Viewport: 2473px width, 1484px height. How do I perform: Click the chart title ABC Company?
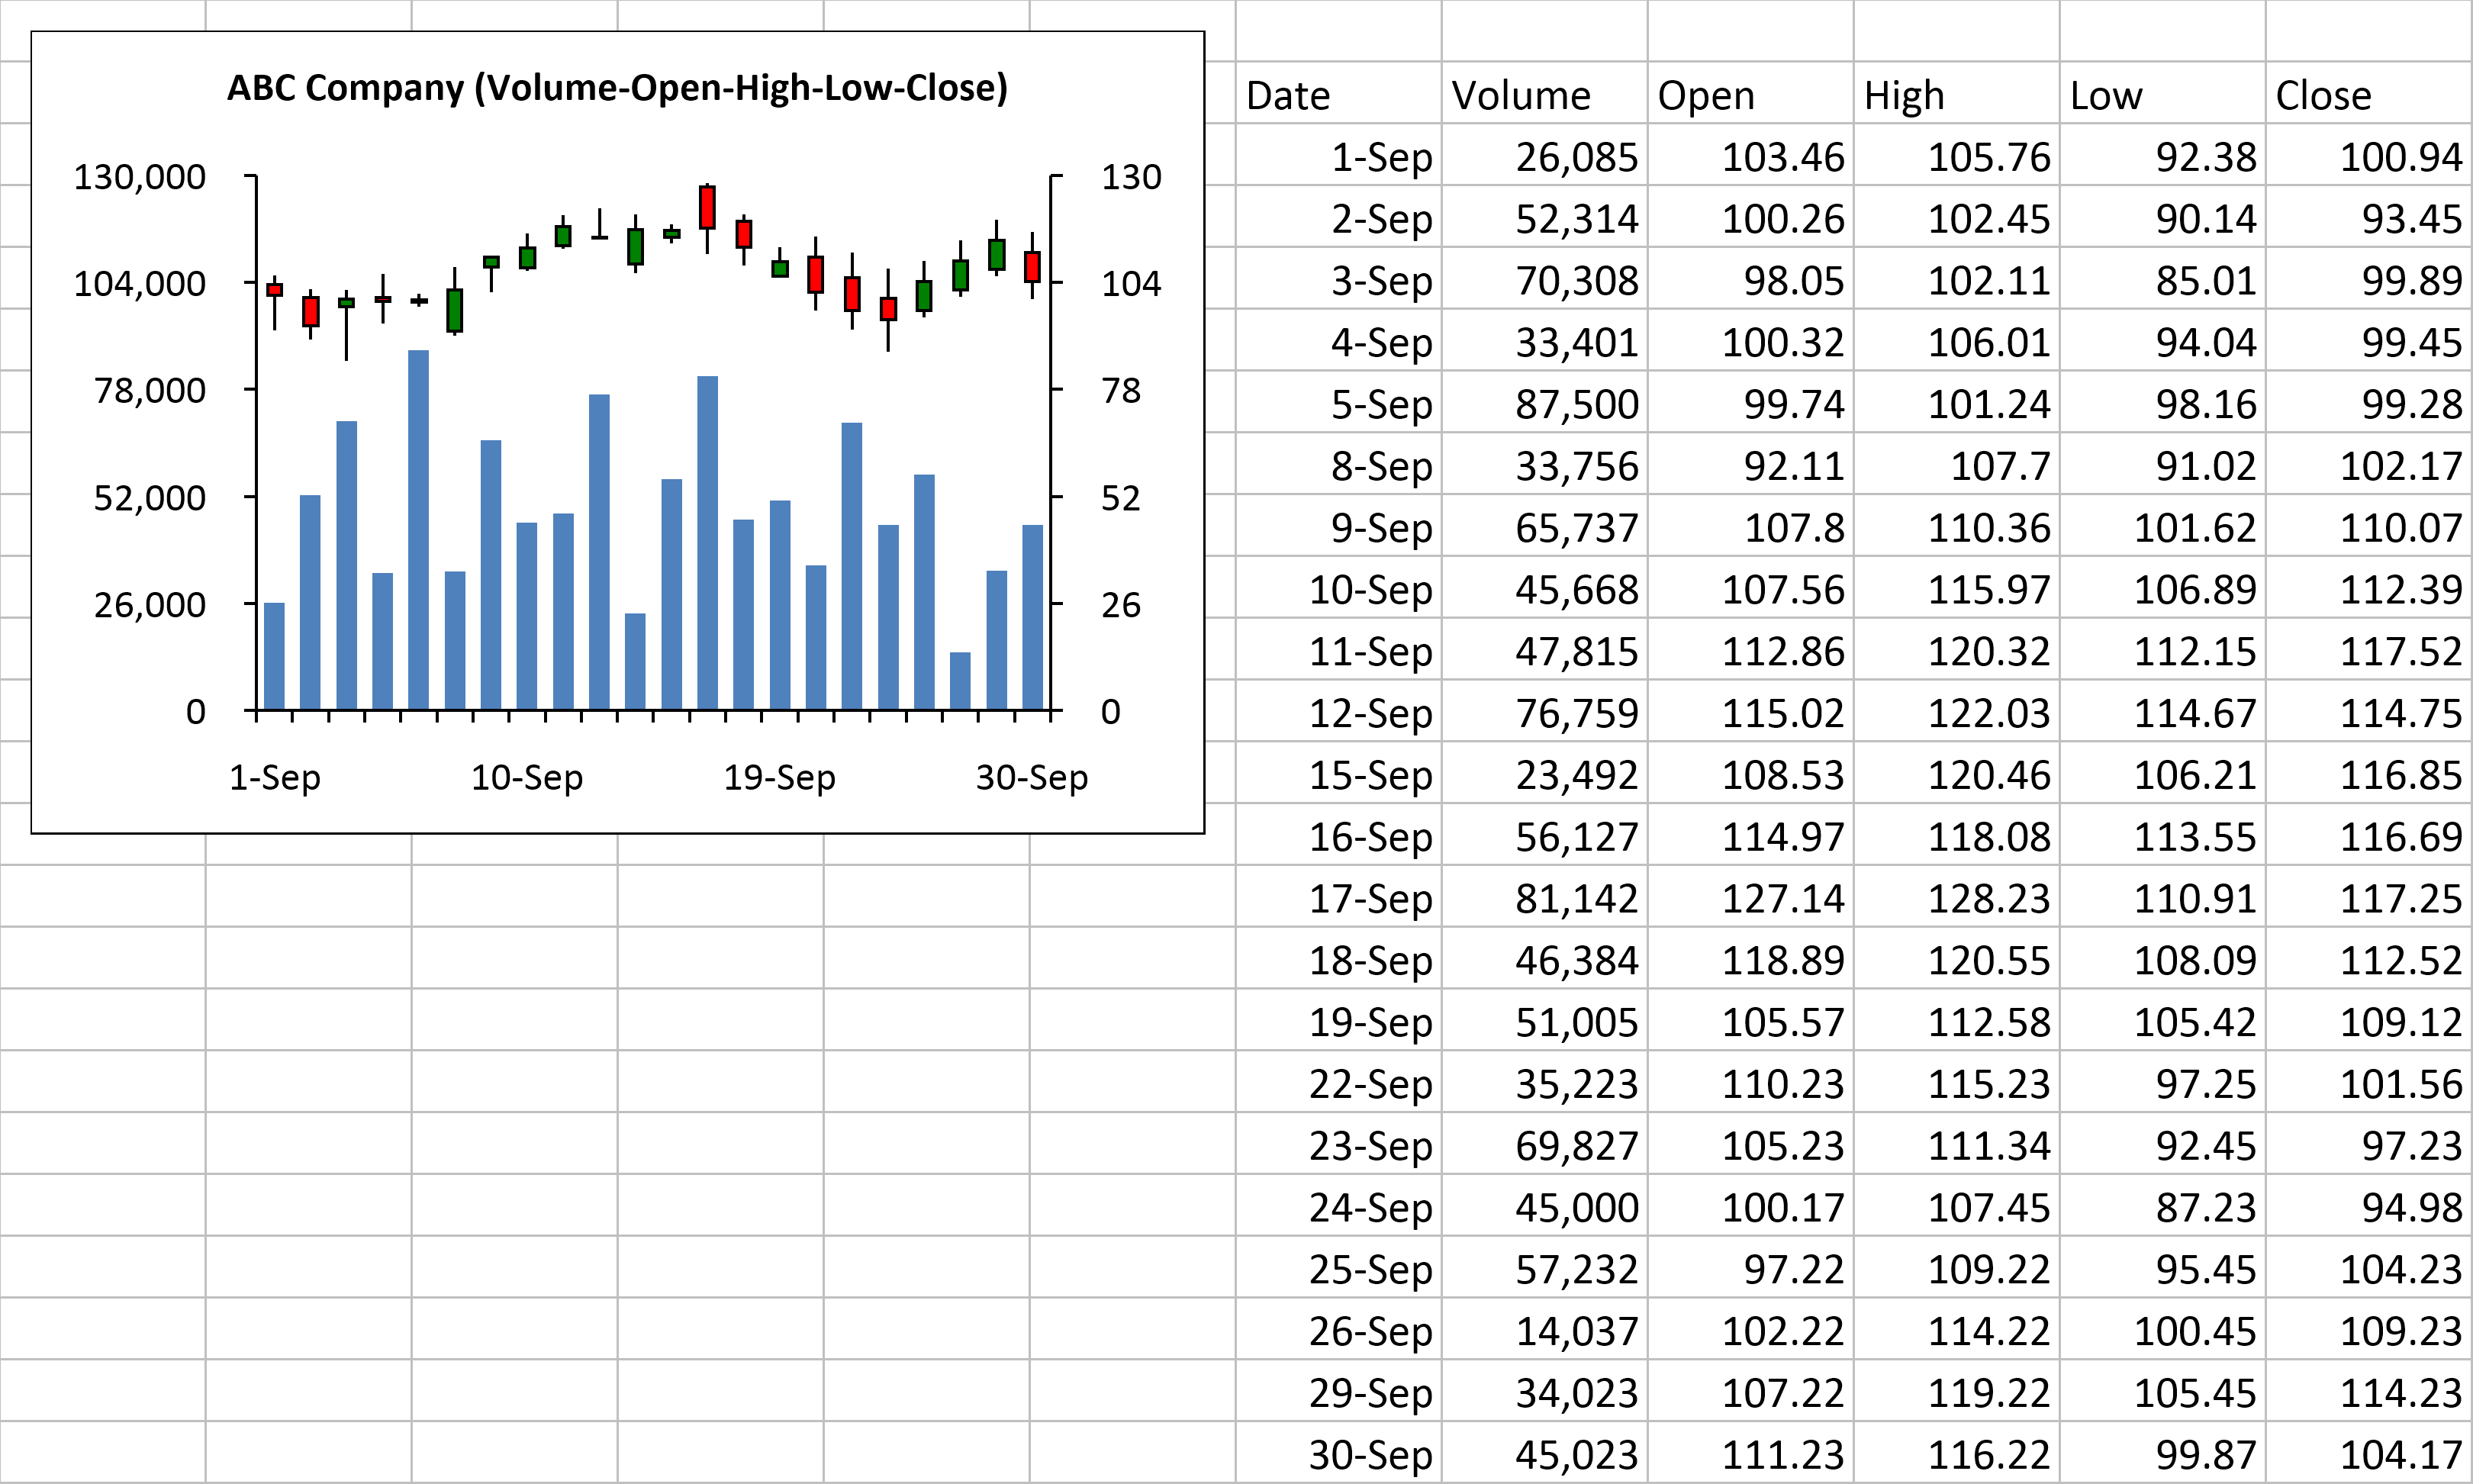(617, 88)
